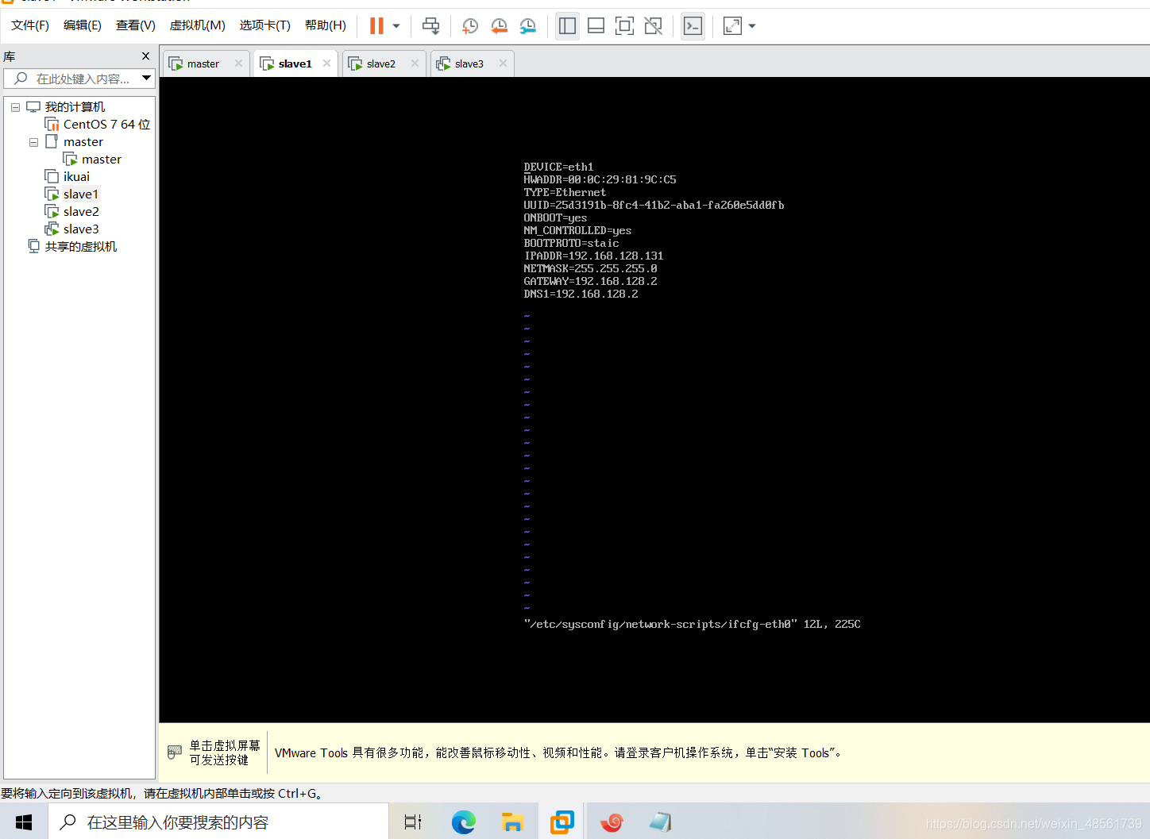Close the slave1 tab
Screen dimensions: 1150x839
click(326, 64)
